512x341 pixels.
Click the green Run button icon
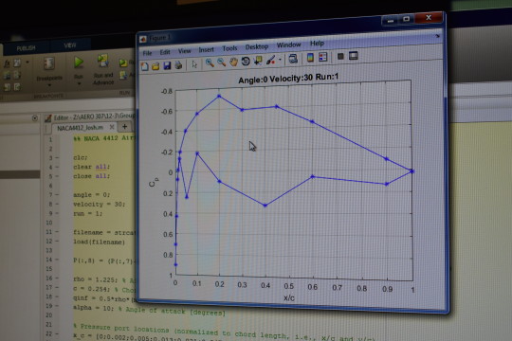click(x=79, y=62)
